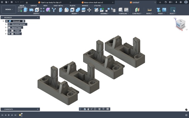Undo the last action

(x=16, y=2)
